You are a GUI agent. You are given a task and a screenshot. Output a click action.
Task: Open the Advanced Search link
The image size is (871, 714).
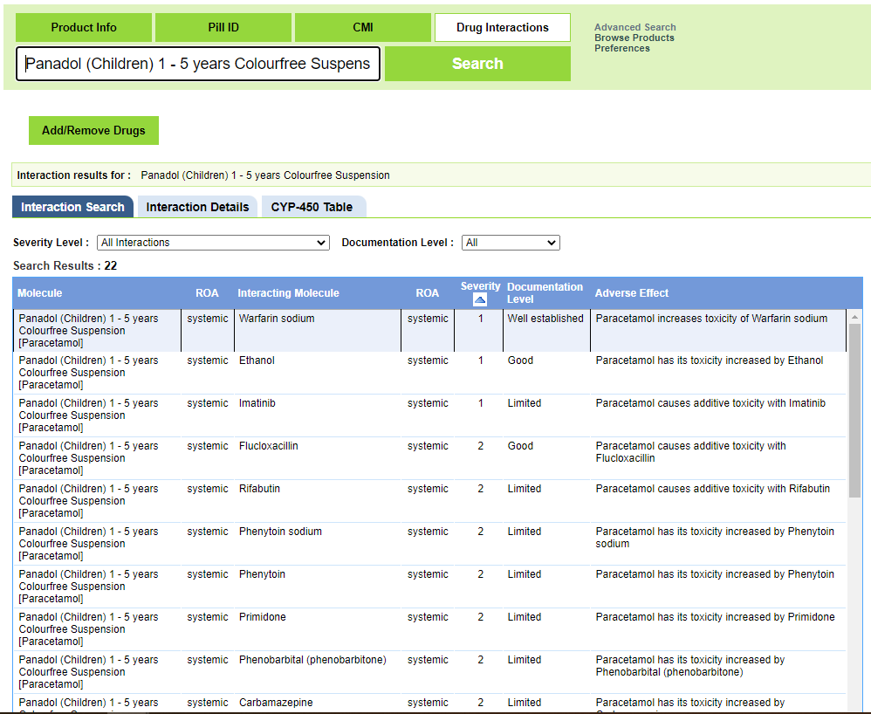click(634, 27)
